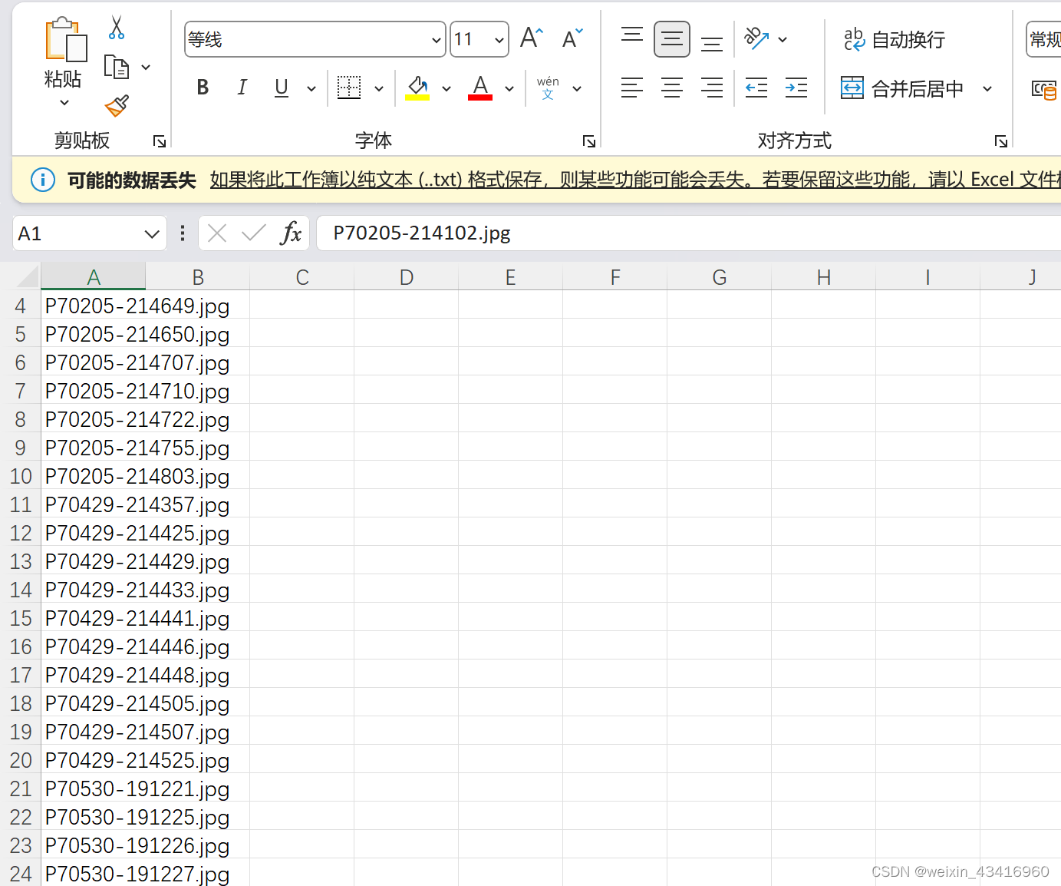Click Merge and Center (合并后居中) button
Screen dimensions: 1061x886
tap(903, 89)
